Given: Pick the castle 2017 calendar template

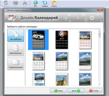Looking at the screenshot, I should 62,79.
